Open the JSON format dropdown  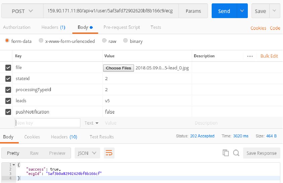click(87, 153)
